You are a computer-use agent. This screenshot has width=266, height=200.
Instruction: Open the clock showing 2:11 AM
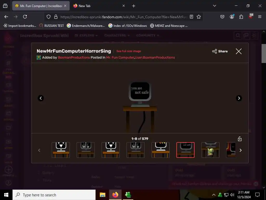click(x=244, y=195)
